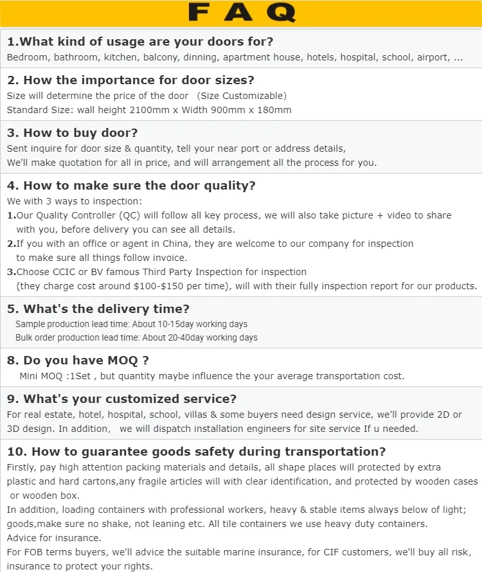Expand the "How to buy door?" question
Image resolution: width=482 pixels, height=572 pixels.
point(73,133)
